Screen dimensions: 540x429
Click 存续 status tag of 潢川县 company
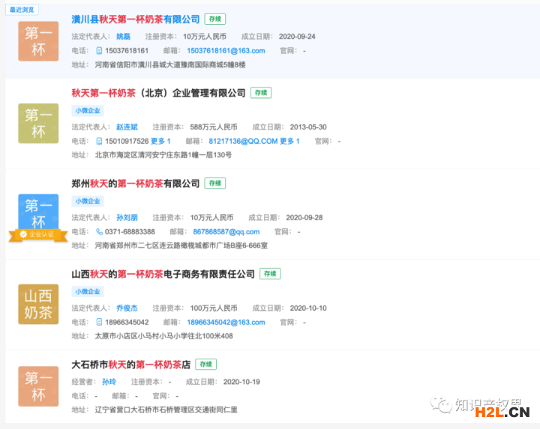tap(215, 19)
